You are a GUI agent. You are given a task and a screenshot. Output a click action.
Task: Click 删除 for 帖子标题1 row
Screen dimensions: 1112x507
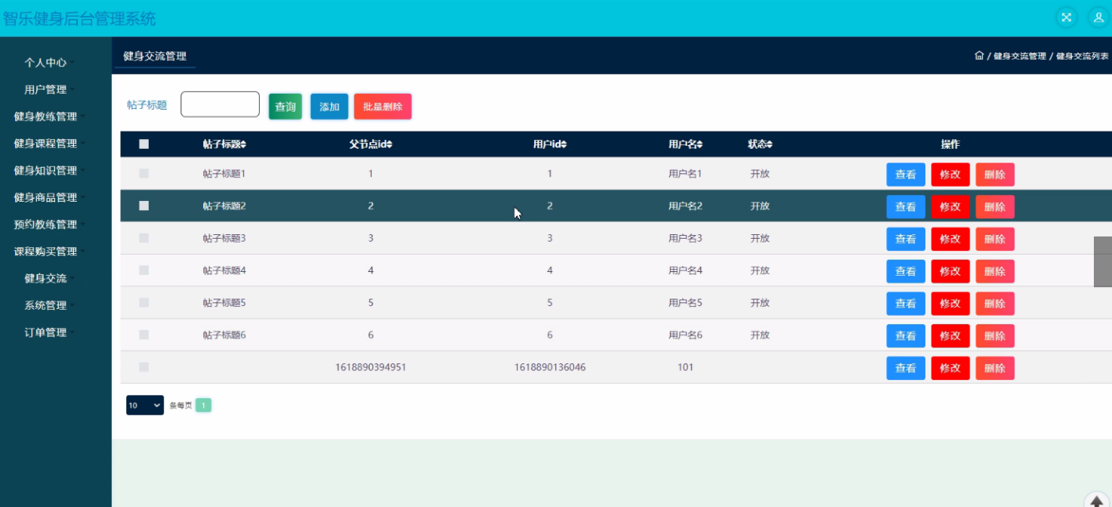pos(995,175)
